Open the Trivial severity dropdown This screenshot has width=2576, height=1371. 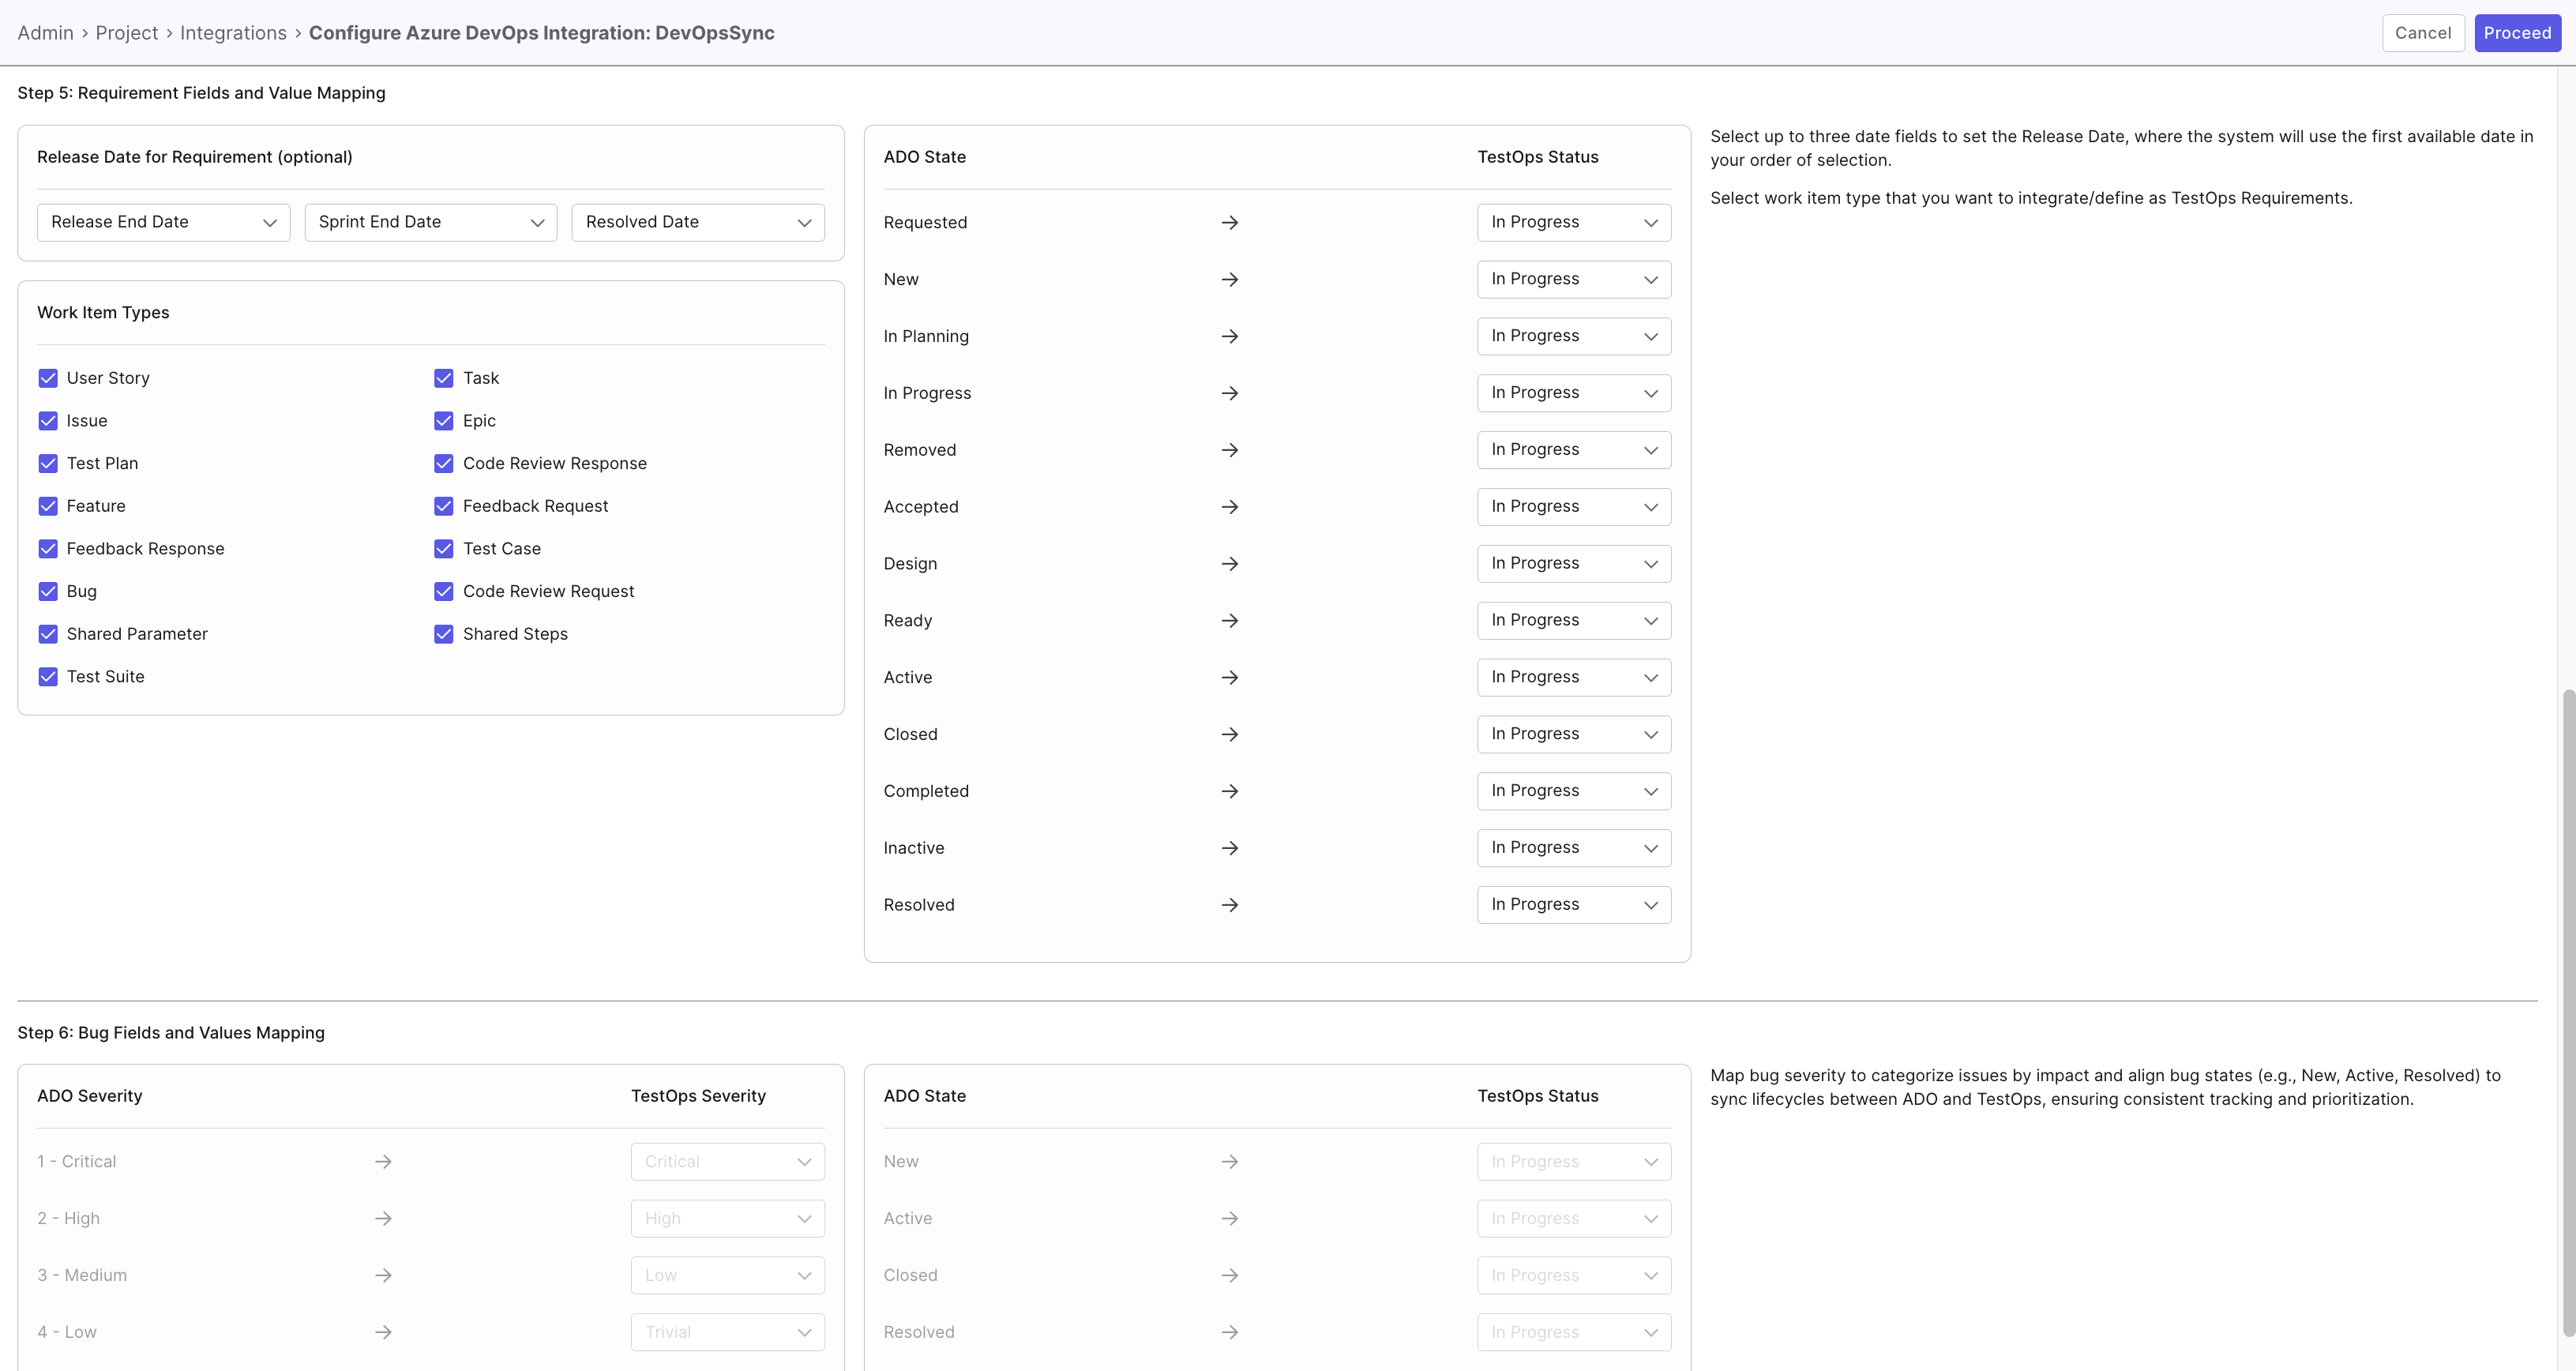[x=728, y=1332]
